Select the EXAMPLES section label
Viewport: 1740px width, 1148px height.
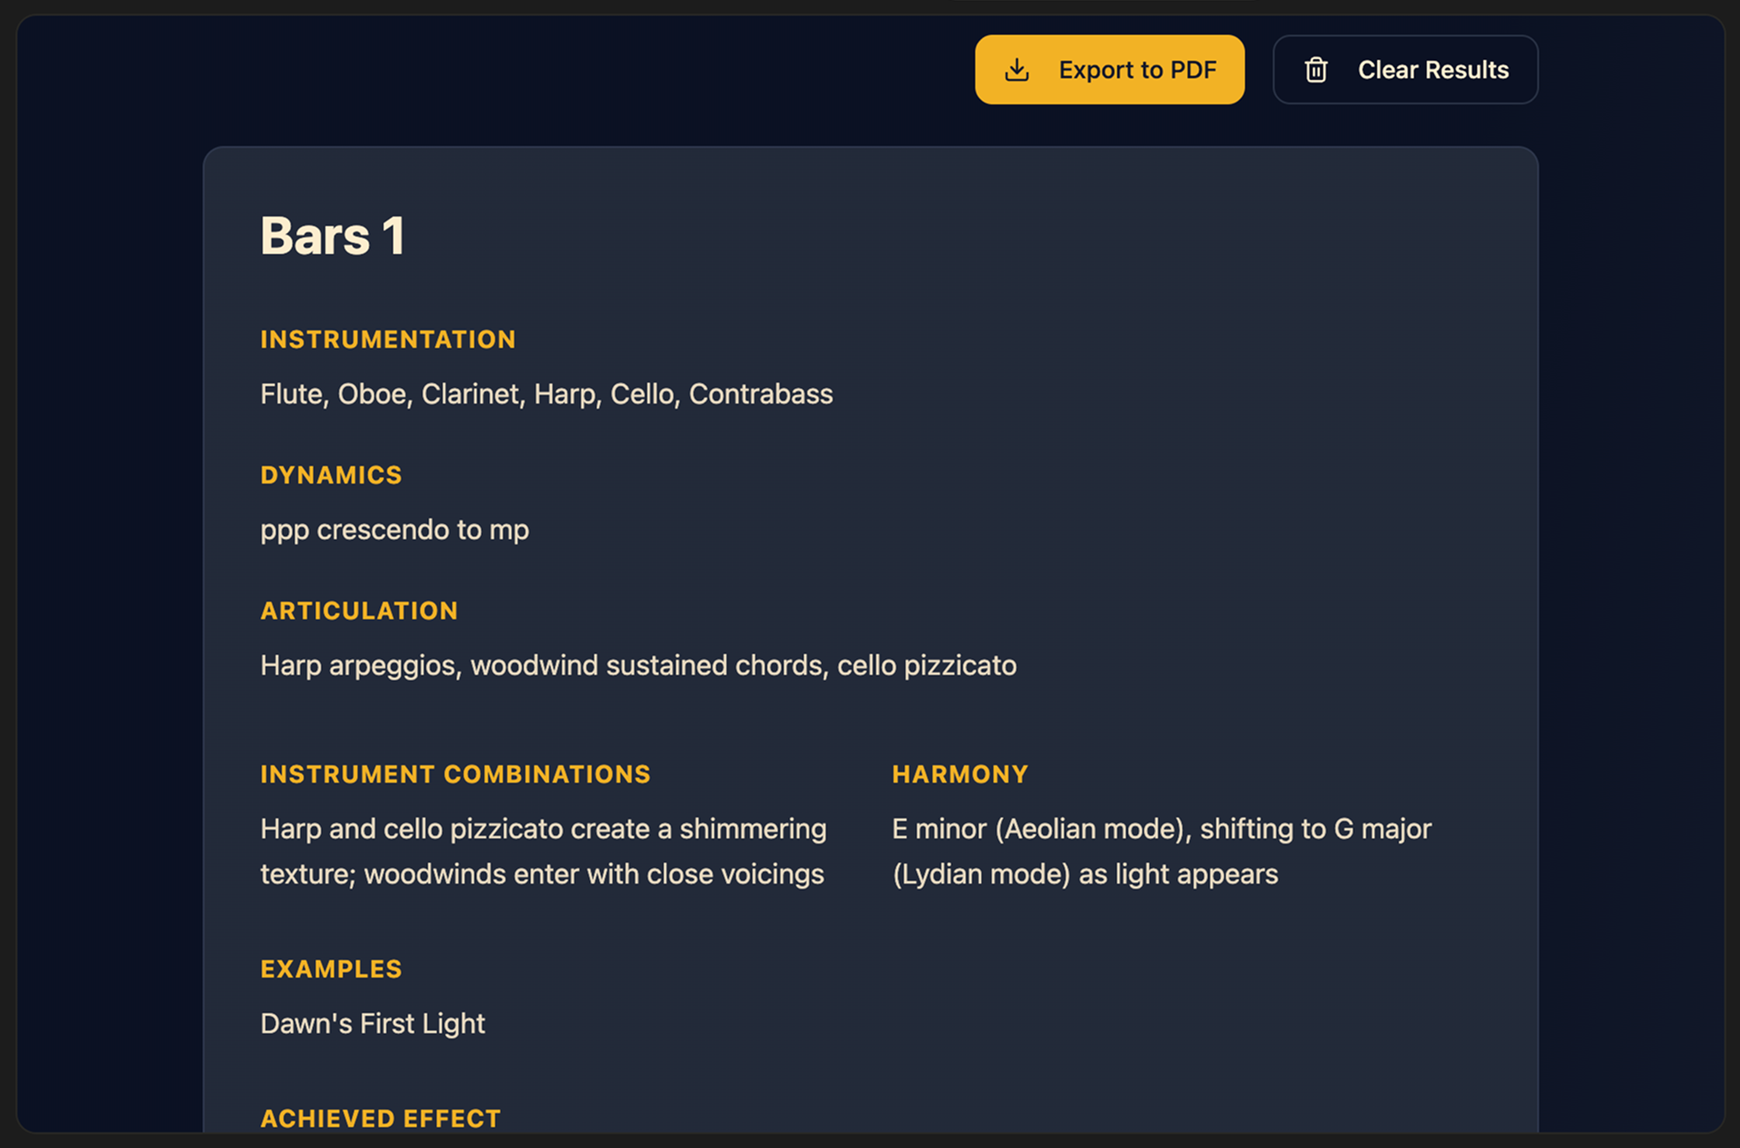click(331, 969)
